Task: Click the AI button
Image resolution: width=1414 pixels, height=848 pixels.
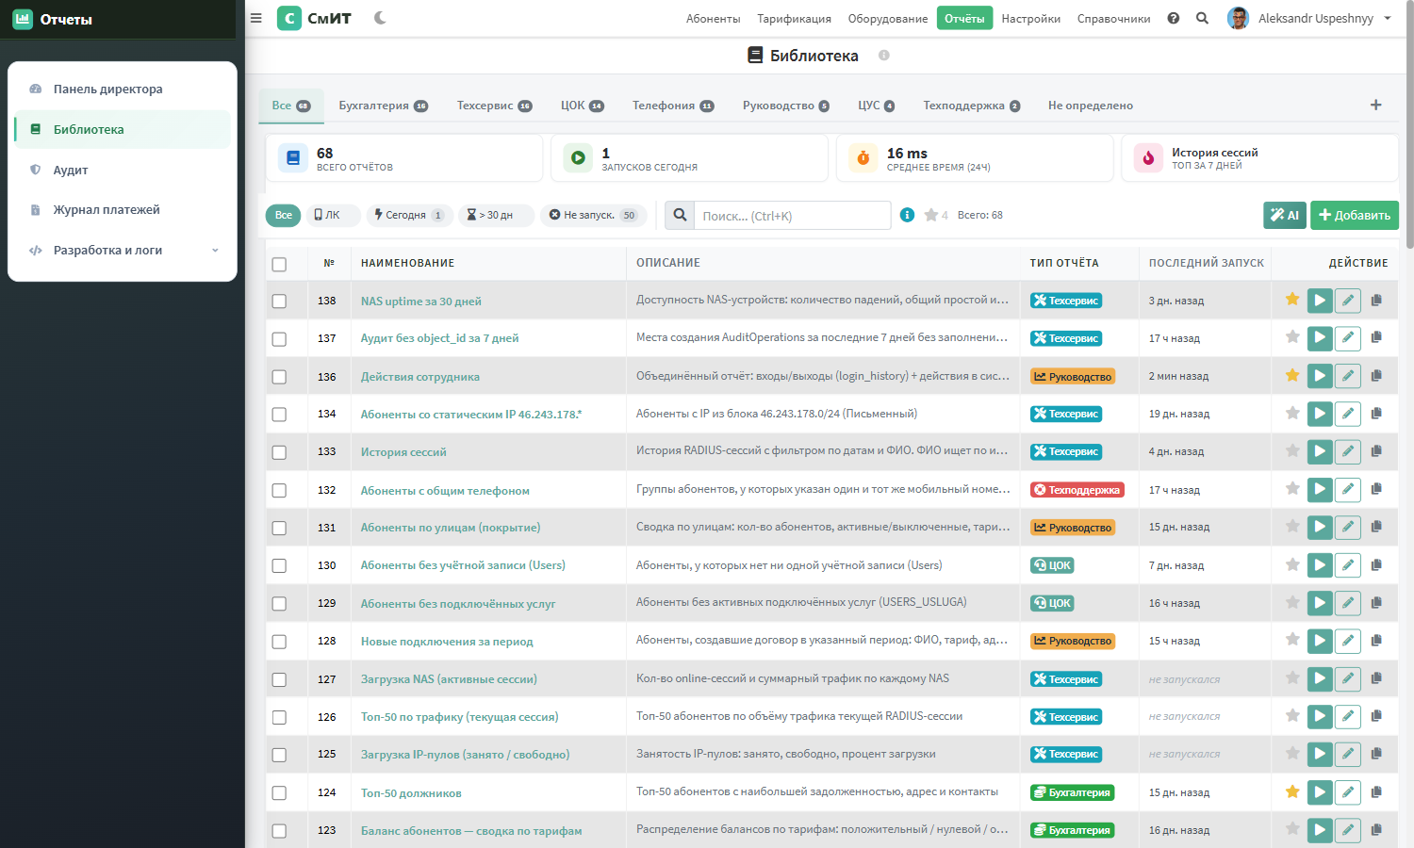Action: [x=1285, y=215]
